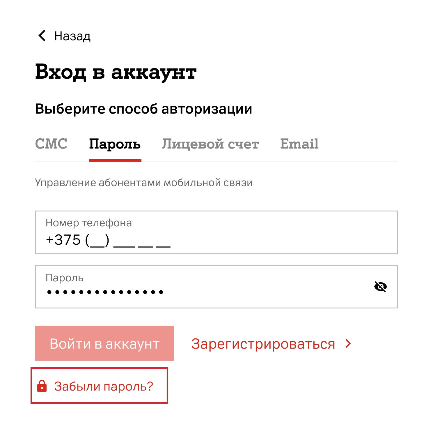Image resolution: width=433 pixels, height=429 pixels.
Task: Click the chevron next to Зарегистрироваться
Action: 348,344
